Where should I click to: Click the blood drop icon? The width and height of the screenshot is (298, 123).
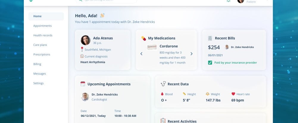click(162, 94)
